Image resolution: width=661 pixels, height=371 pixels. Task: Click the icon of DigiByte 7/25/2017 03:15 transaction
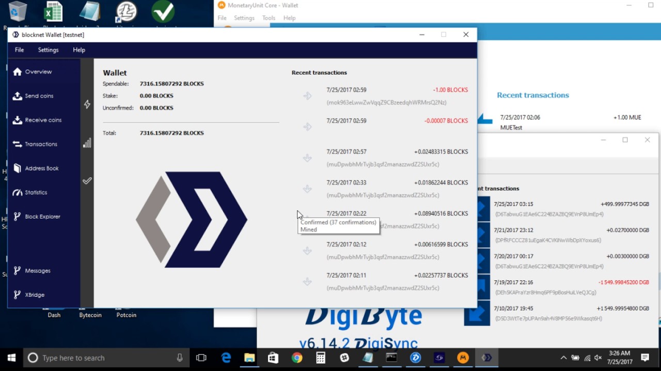point(483,209)
